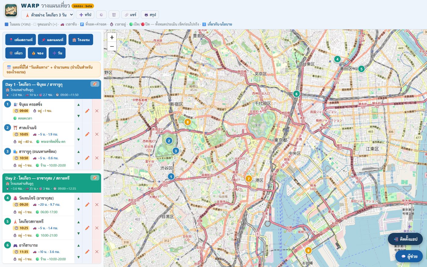The height and width of the screenshot is (267, 427).
Task: Click the แตะแผนที่ pin-on-map button
Action: point(52,40)
